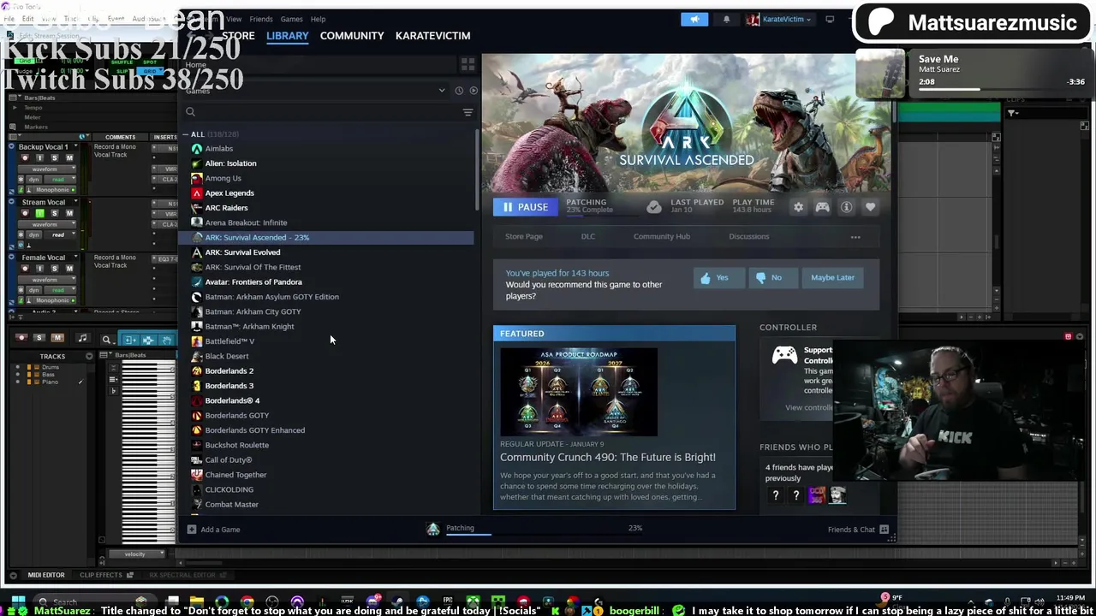This screenshot has height=616, width=1096.
Task: Solo the Backup Vocal 1 track
Action: [55, 158]
